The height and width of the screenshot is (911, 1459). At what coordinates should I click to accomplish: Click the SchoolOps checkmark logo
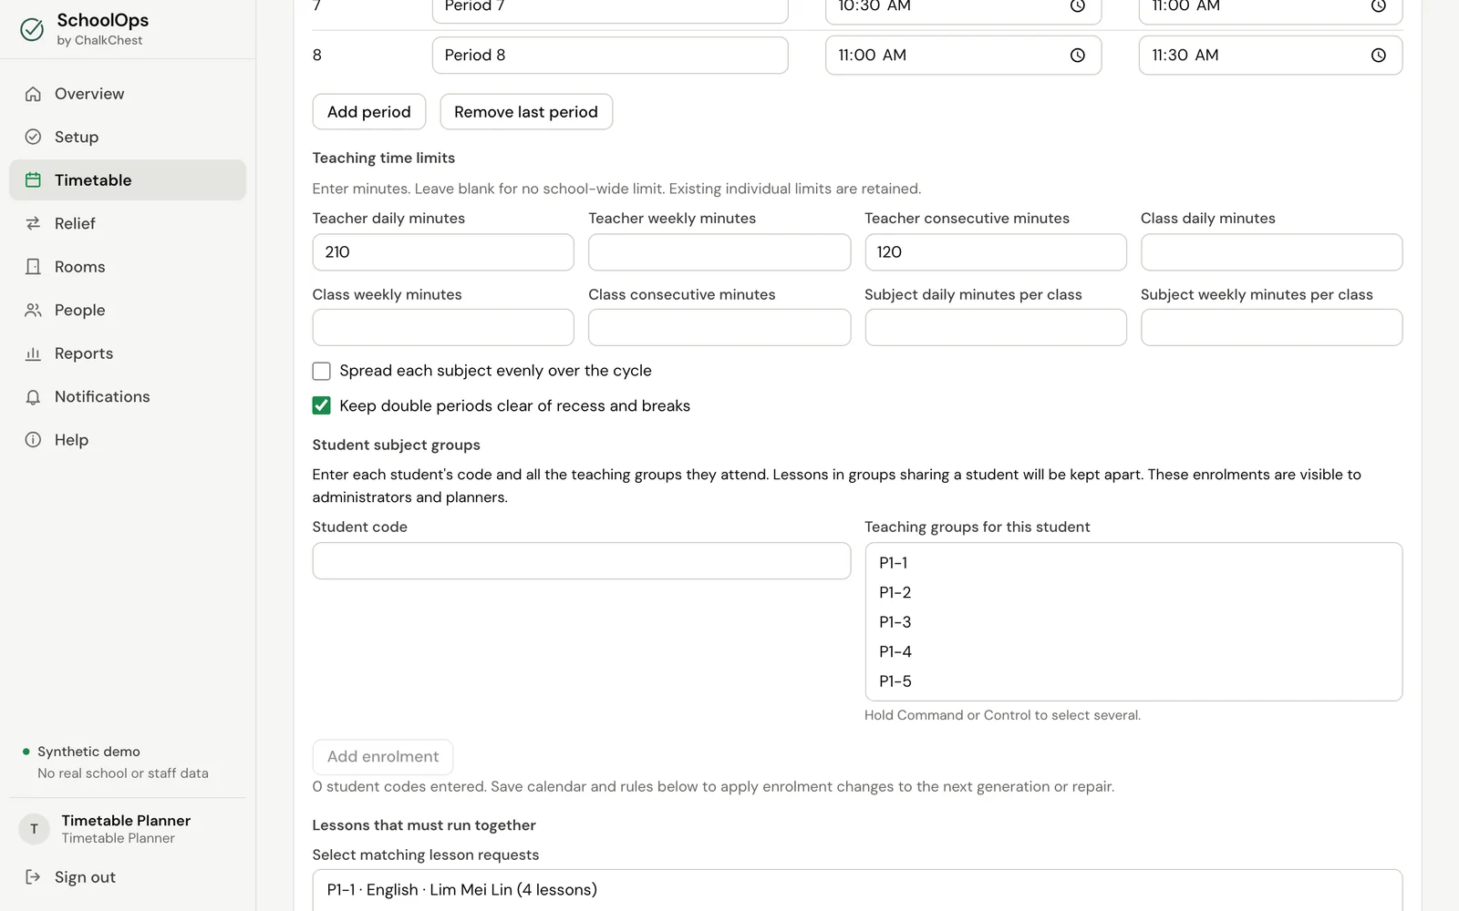pos(32,30)
